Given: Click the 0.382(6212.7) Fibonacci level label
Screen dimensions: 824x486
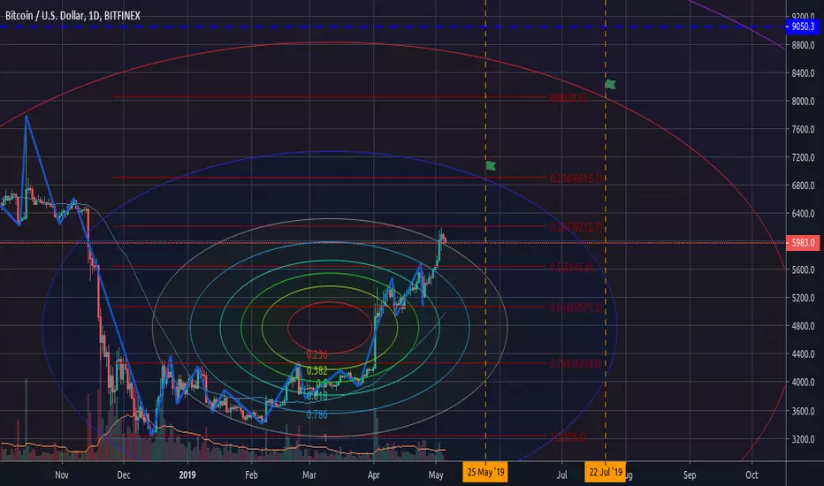Looking at the screenshot, I should (576, 227).
